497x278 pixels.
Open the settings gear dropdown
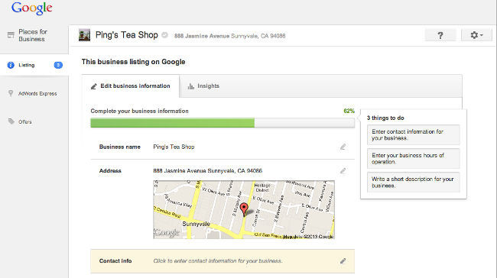click(x=476, y=35)
